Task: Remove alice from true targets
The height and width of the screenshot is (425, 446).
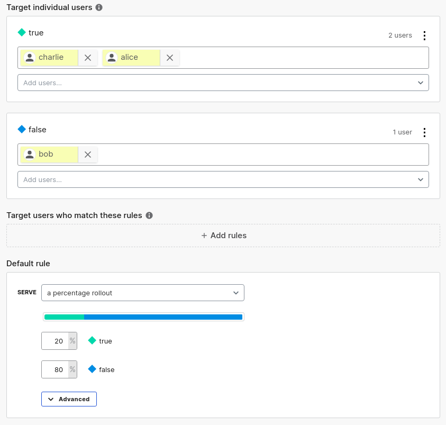Action: (170, 58)
